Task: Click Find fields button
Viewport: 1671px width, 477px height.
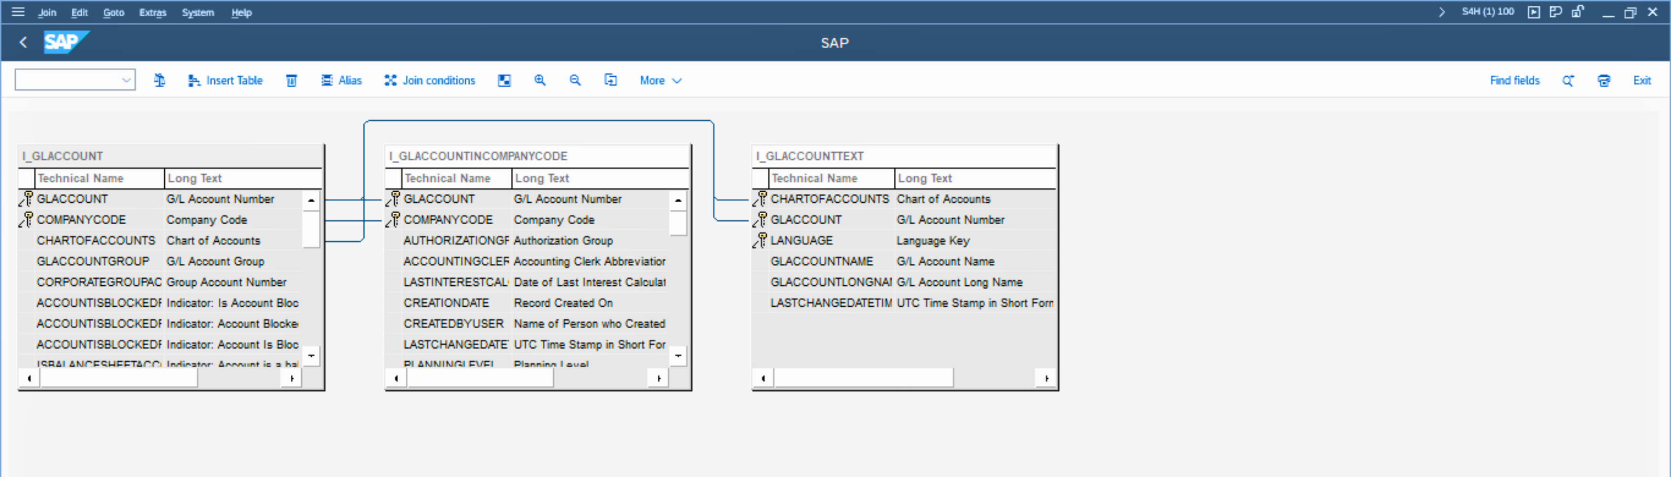Action: coord(1515,80)
